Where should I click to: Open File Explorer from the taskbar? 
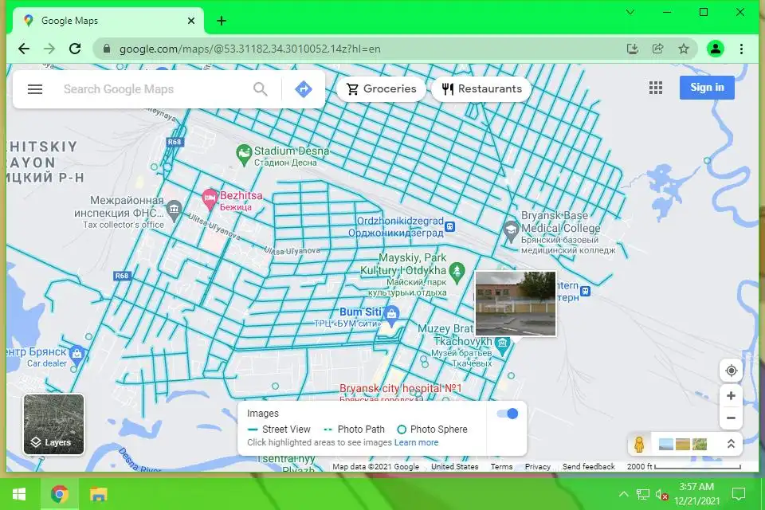click(x=99, y=494)
